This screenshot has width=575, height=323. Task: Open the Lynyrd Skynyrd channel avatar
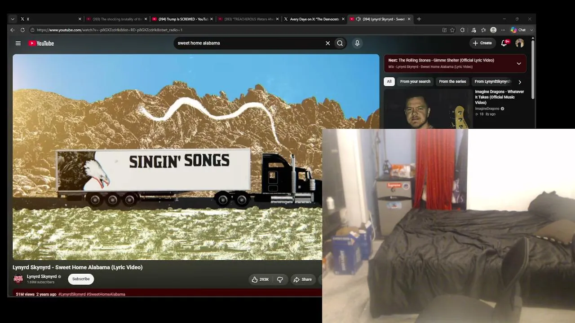(18, 279)
